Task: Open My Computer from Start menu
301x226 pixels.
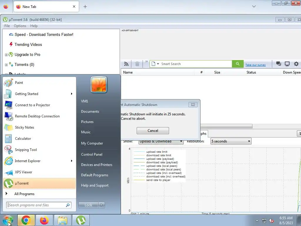Action: click(x=92, y=143)
